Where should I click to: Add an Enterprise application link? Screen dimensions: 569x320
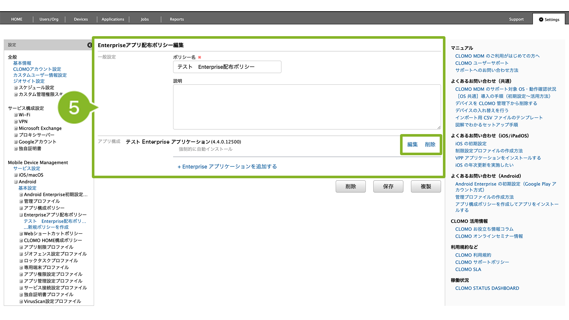pos(227,167)
